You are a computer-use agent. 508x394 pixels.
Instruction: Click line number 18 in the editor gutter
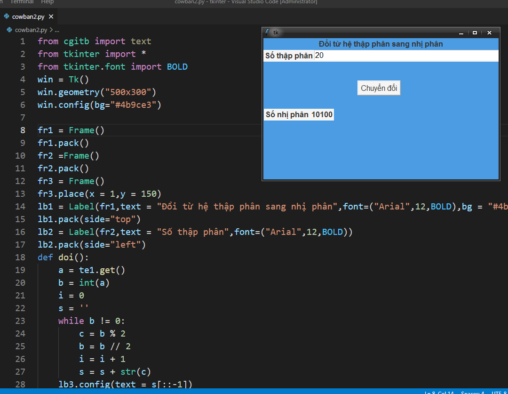(x=20, y=257)
